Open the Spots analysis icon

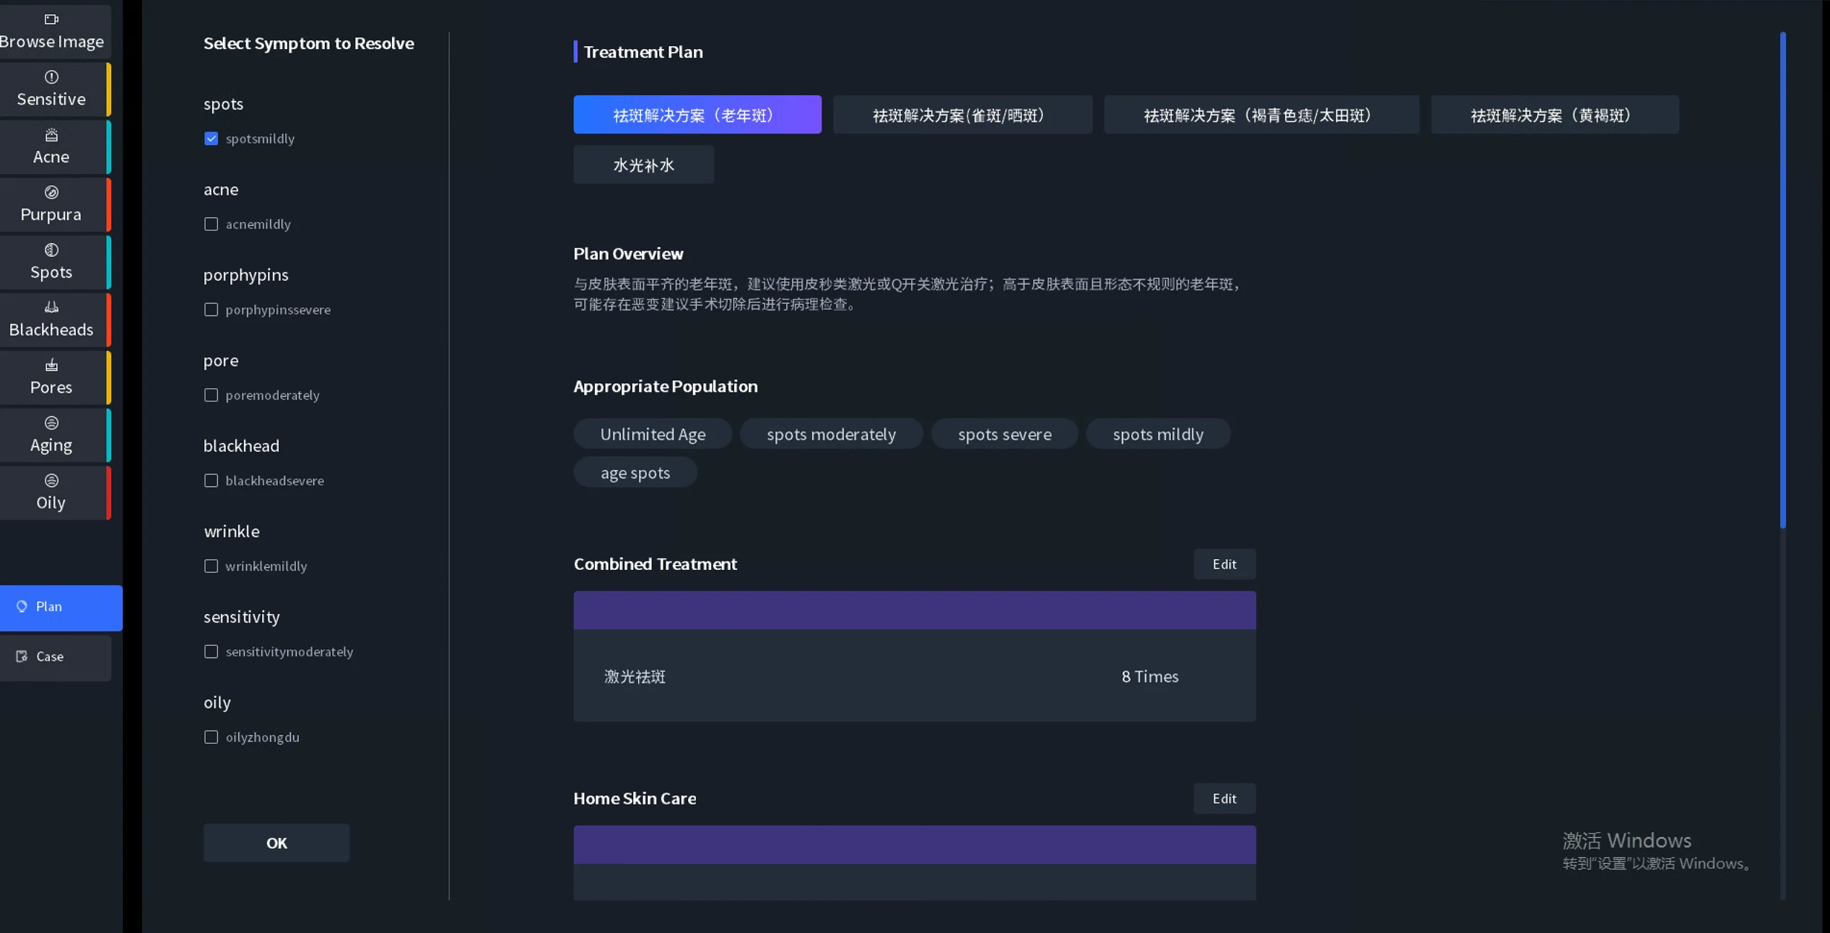pyautogui.click(x=51, y=250)
